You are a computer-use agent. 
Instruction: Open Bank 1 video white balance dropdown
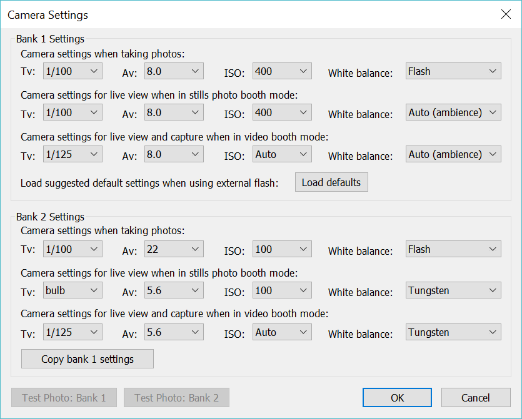[x=453, y=154]
